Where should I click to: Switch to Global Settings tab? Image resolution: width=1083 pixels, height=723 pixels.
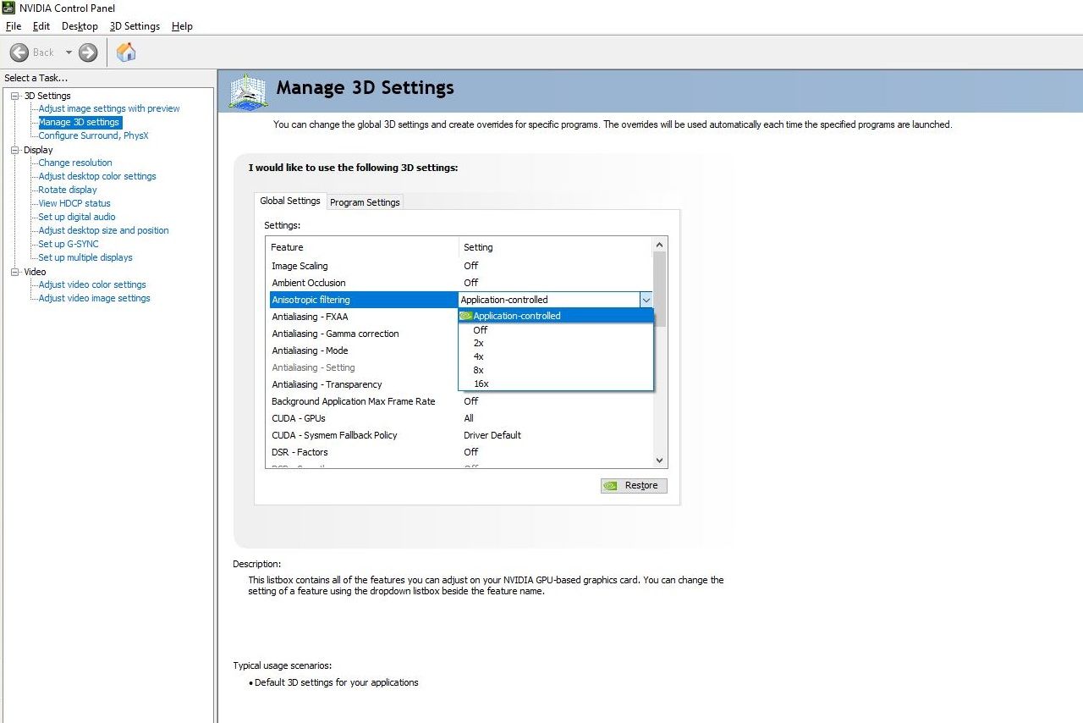click(290, 201)
